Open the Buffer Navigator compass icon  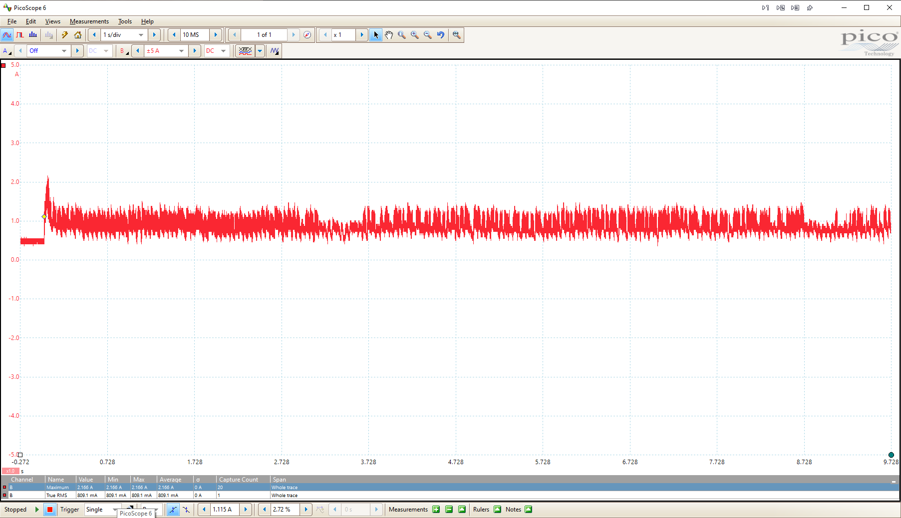307,35
